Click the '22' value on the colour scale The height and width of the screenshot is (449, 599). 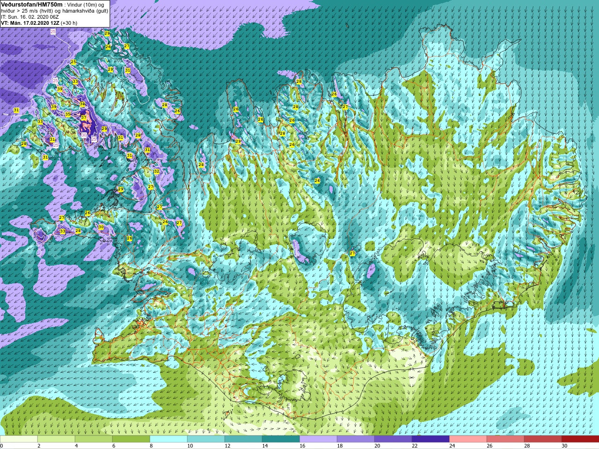pos(415,446)
